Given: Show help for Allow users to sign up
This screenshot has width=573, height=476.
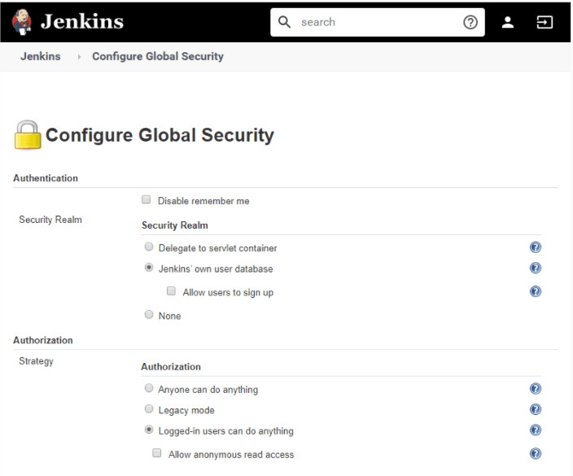Looking at the screenshot, I should point(536,291).
